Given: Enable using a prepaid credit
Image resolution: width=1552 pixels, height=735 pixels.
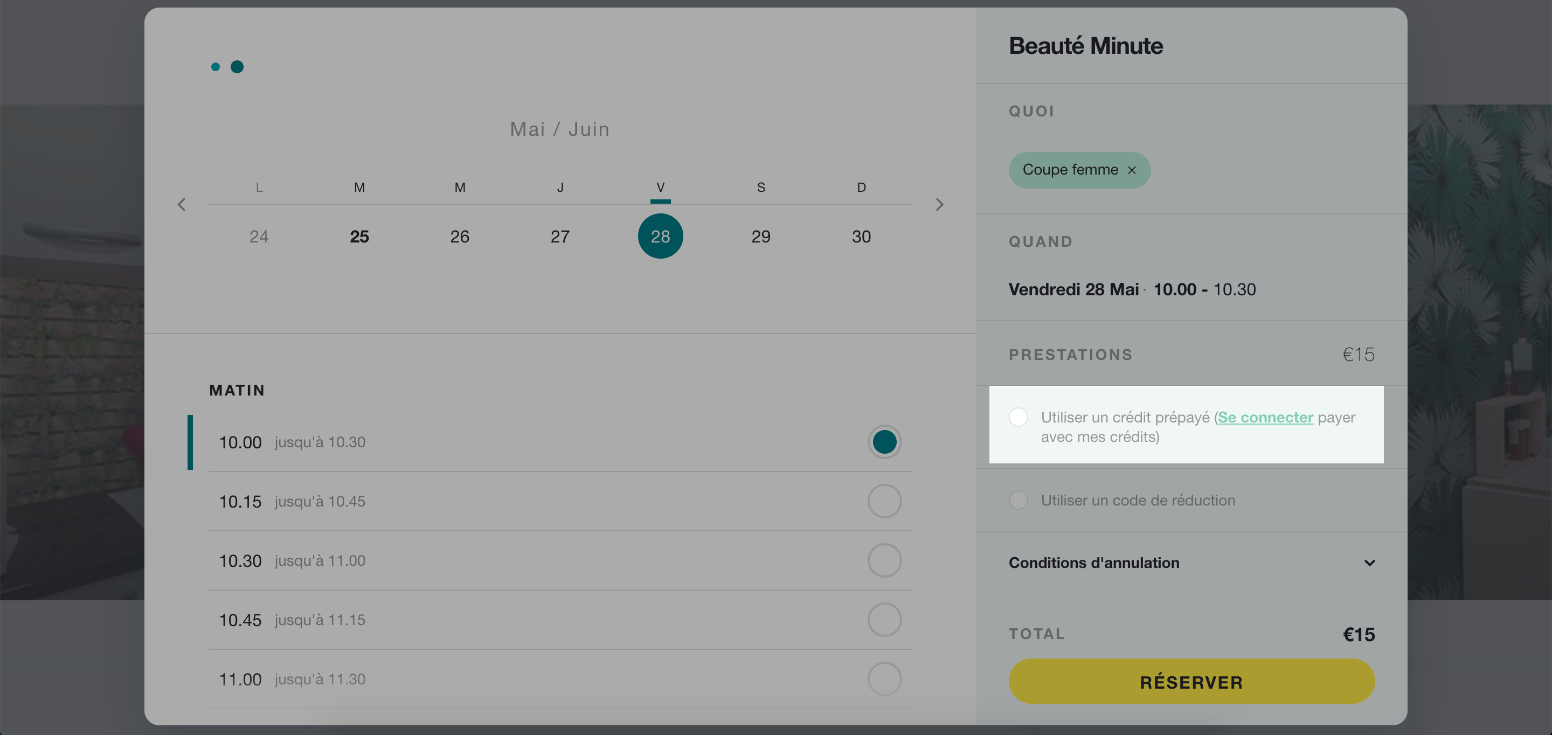Looking at the screenshot, I should click(x=1018, y=417).
